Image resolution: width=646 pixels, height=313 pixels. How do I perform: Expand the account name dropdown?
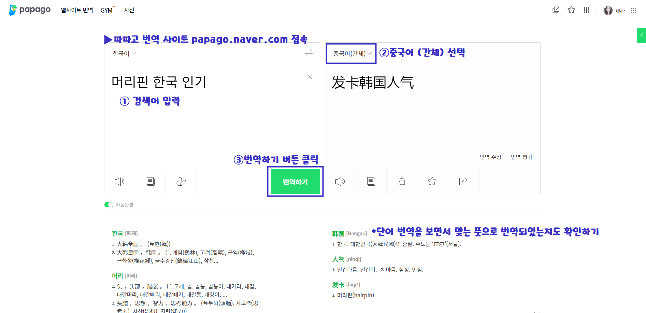coord(620,11)
